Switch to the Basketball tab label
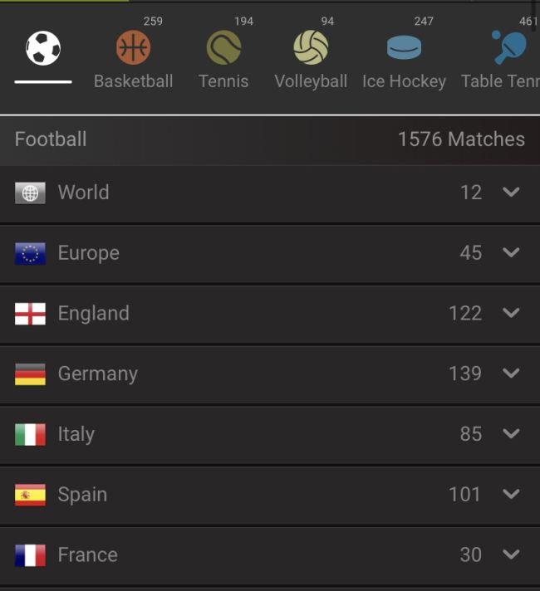Viewport: 540px width, 591px height. [x=133, y=81]
